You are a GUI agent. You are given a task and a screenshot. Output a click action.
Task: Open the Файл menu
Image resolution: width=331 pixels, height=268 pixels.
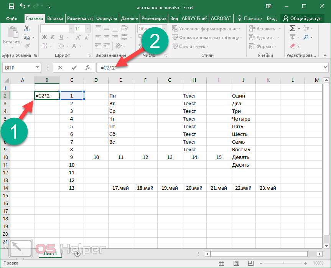(12, 18)
